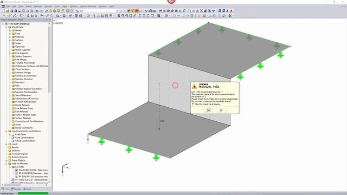Viewport: 347px width, 195px height.
Task: Click the RFEM application icon beside File menu
Action: click(x=3, y=6)
